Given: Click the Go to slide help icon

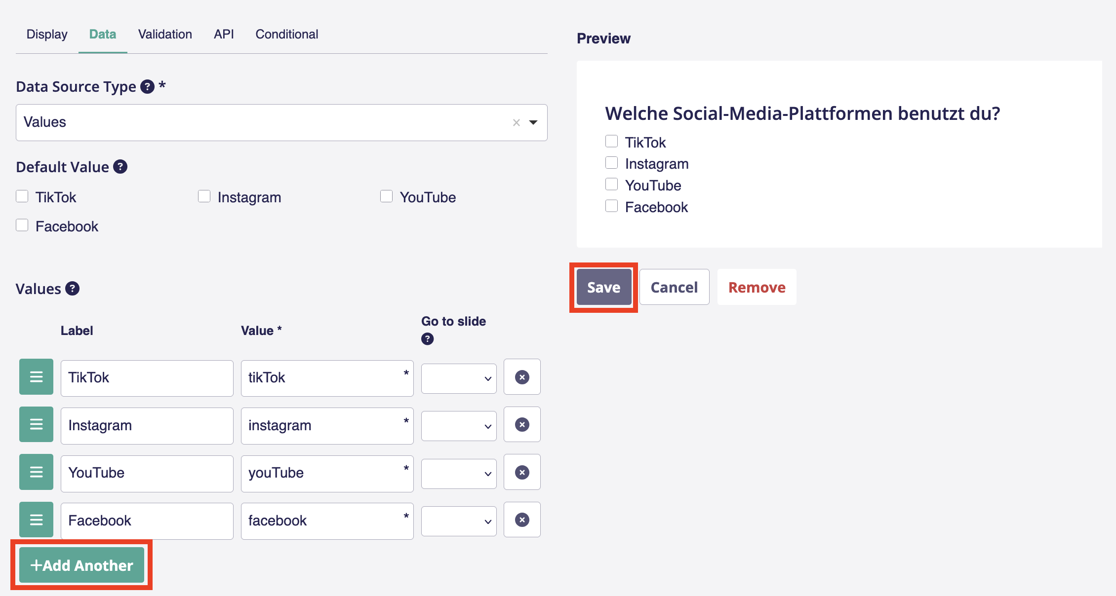Looking at the screenshot, I should tap(427, 339).
